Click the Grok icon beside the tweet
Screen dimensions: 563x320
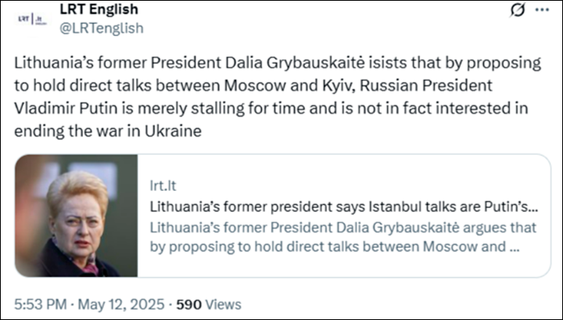tap(515, 11)
